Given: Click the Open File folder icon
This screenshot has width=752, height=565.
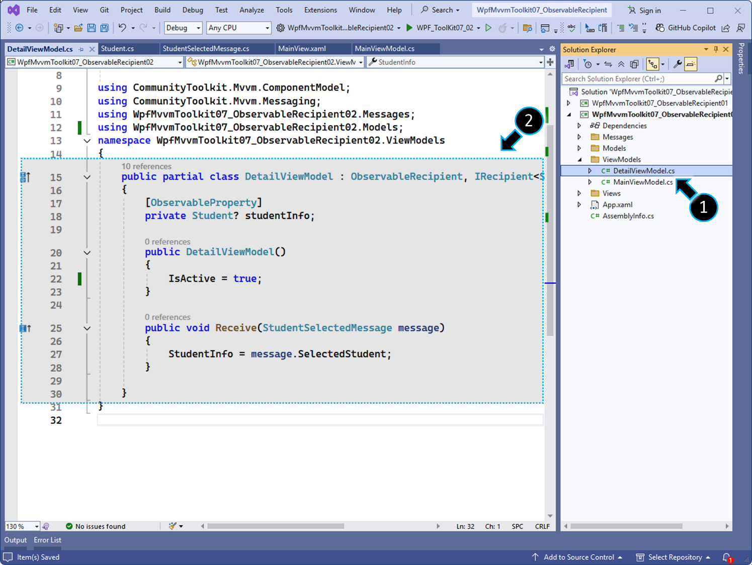Looking at the screenshot, I should tap(78, 28).
